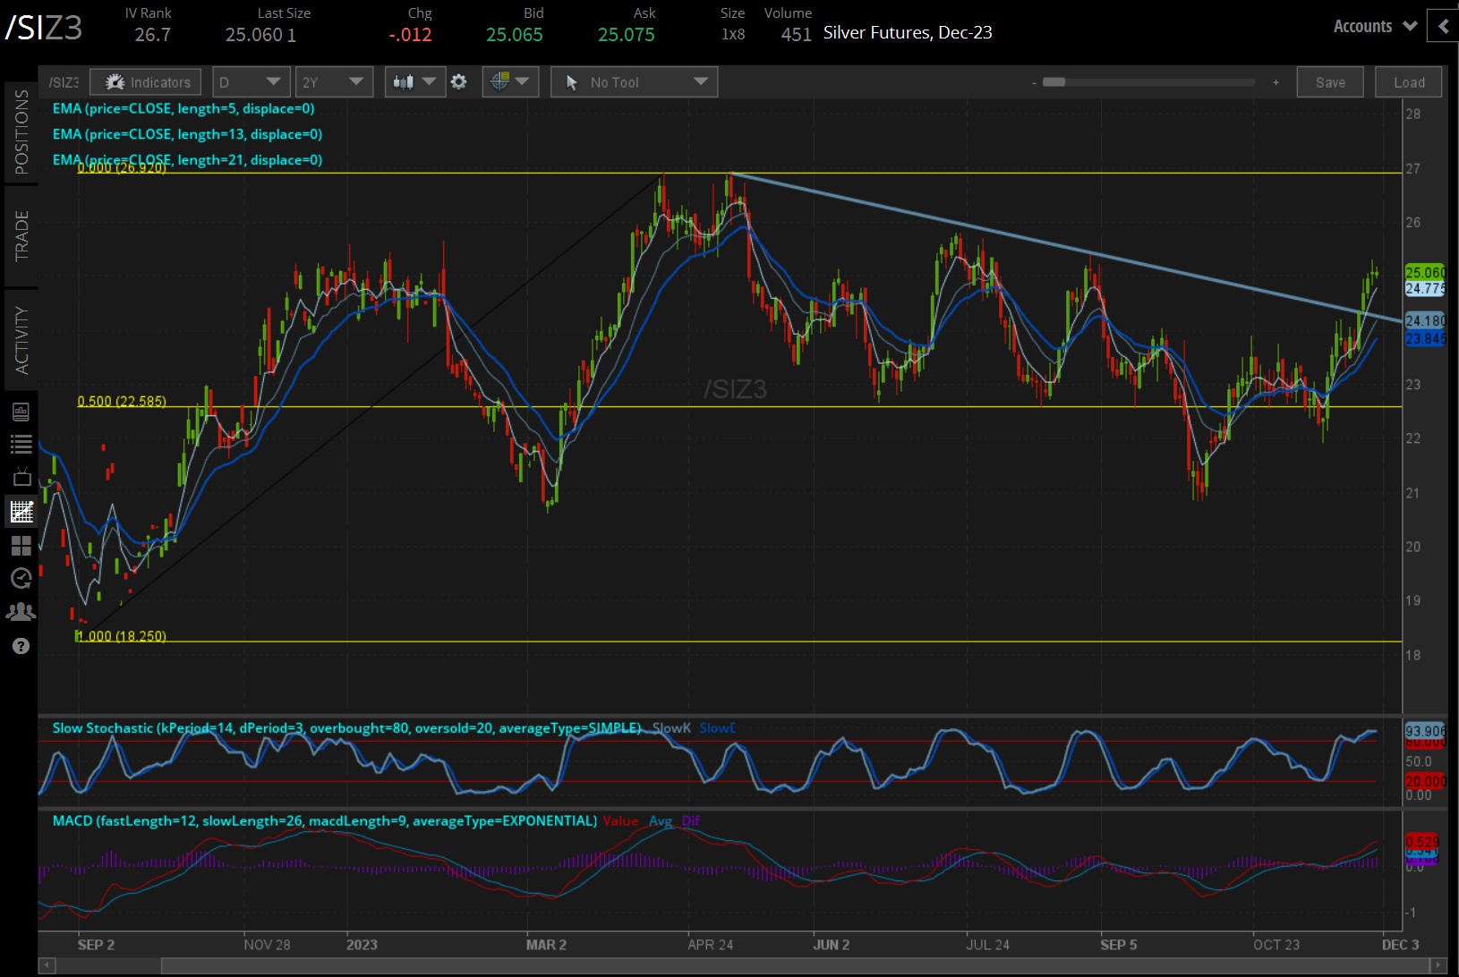The image size is (1459, 977).
Task: Switch to the Positions tab
Action: [21, 132]
